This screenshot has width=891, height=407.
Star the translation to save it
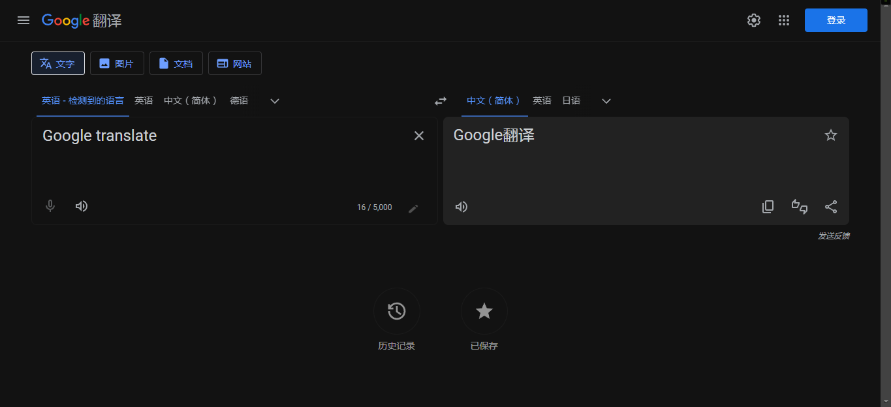(x=831, y=134)
